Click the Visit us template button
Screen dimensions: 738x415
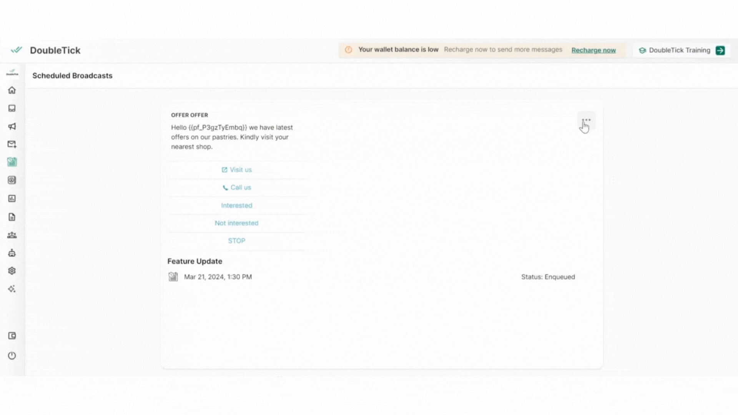pyautogui.click(x=237, y=170)
